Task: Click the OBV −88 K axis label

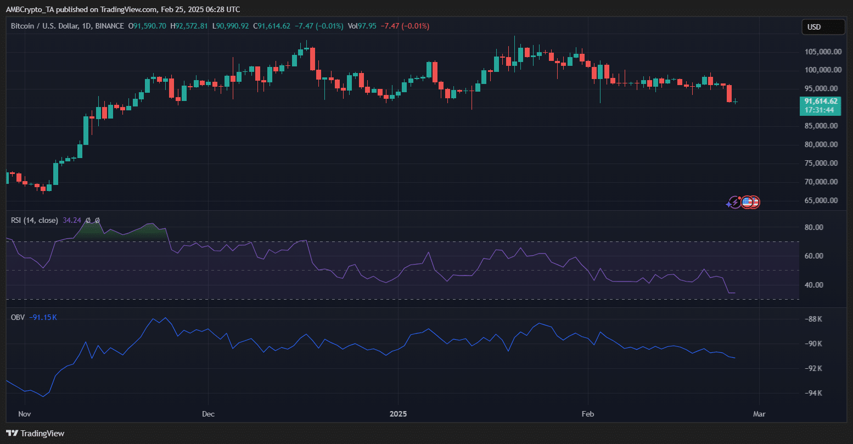Action: pos(814,319)
